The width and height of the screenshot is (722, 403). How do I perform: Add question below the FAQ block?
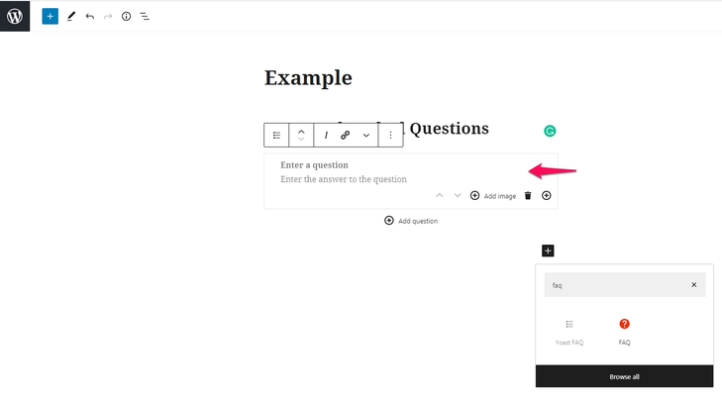pos(411,221)
